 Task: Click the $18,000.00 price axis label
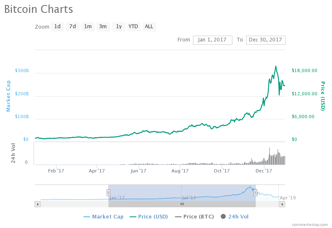point(305,70)
